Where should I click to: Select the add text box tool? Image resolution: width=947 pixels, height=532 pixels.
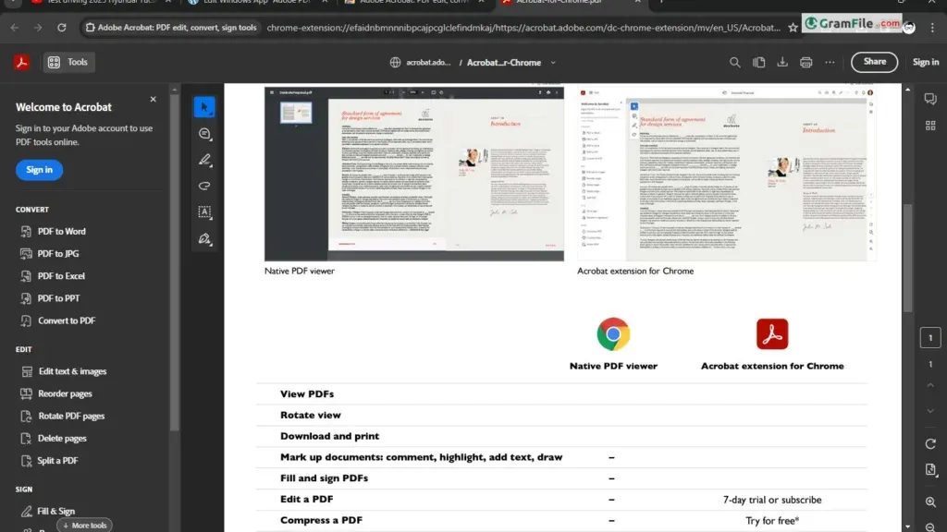point(204,212)
